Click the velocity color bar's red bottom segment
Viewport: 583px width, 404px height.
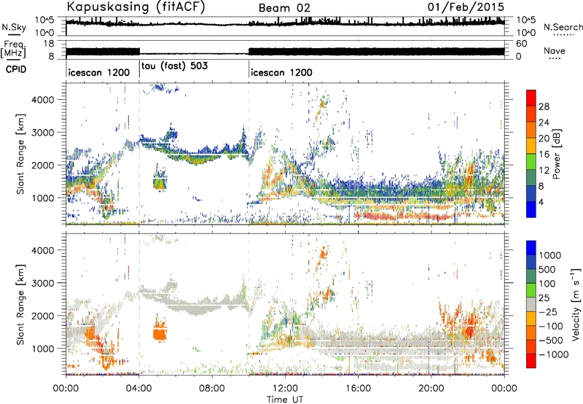coord(531,361)
